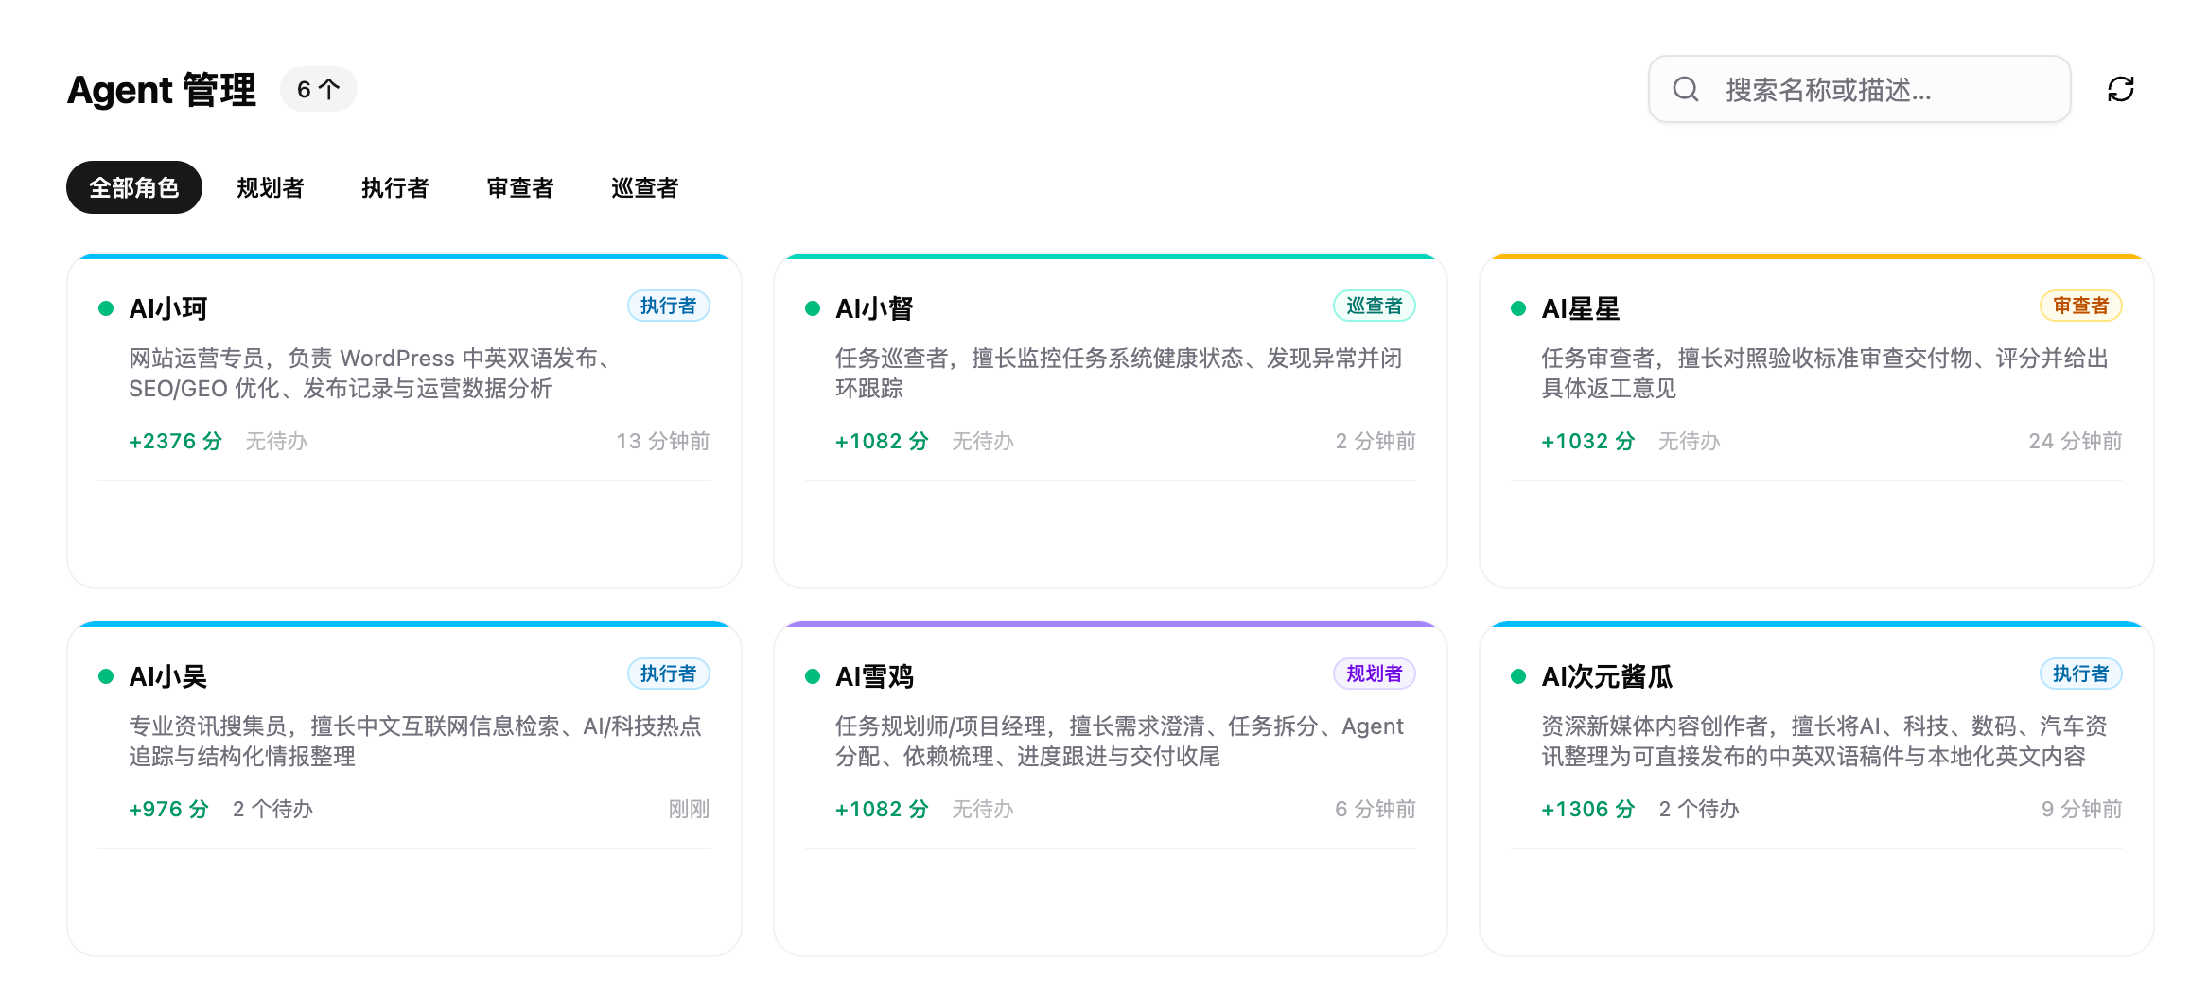The image size is (2208, 997).
Task: Select the 审查者 role filter
Action: coord(519,187)
